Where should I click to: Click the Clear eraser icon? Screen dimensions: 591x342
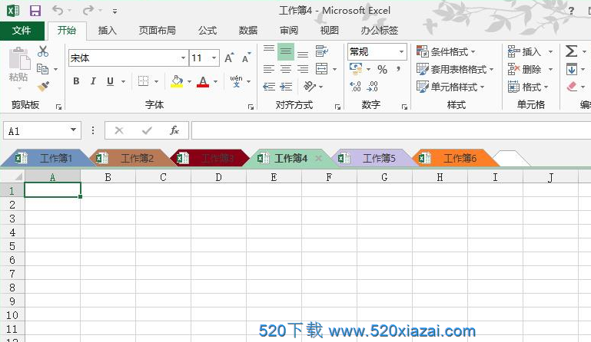[x=571, y=87]
